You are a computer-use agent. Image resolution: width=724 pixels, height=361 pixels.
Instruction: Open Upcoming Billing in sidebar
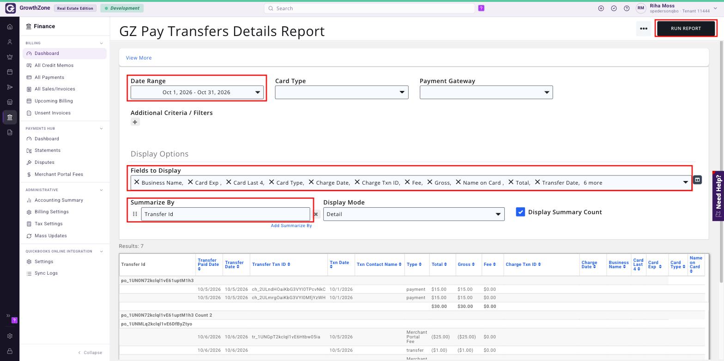point(54,101)
